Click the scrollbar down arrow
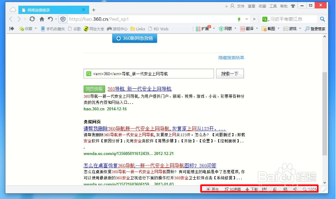336x199 pixels. click(324, 183)
